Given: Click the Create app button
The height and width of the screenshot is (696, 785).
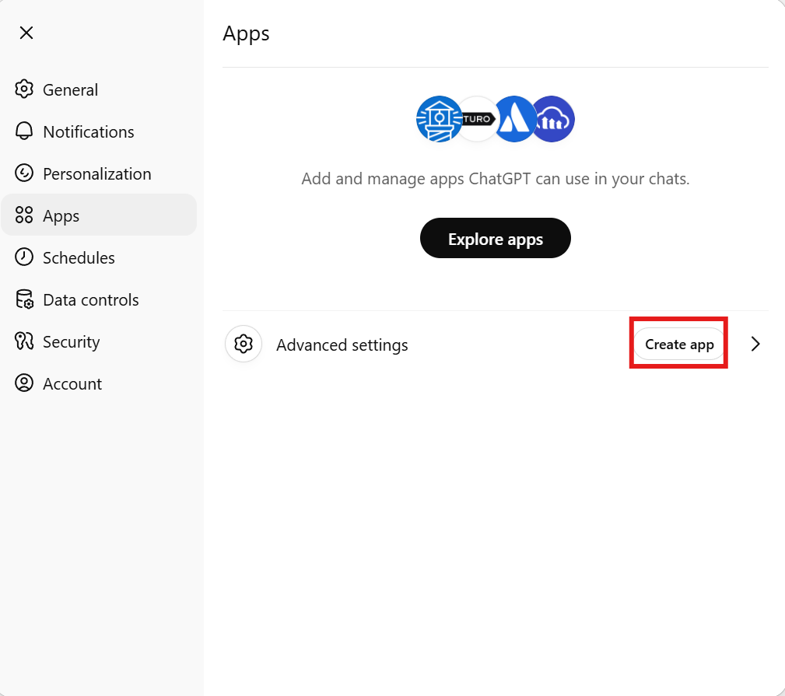Looking at the screenshot, I should pyautogui.click(x=679, y=345).
